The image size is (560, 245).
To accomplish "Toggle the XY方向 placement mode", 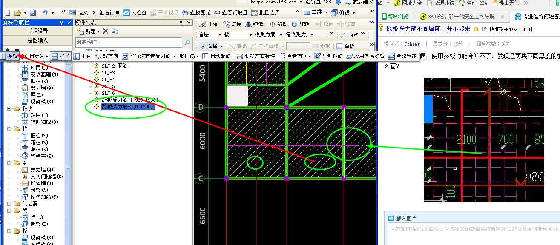I will click(106, 56).
